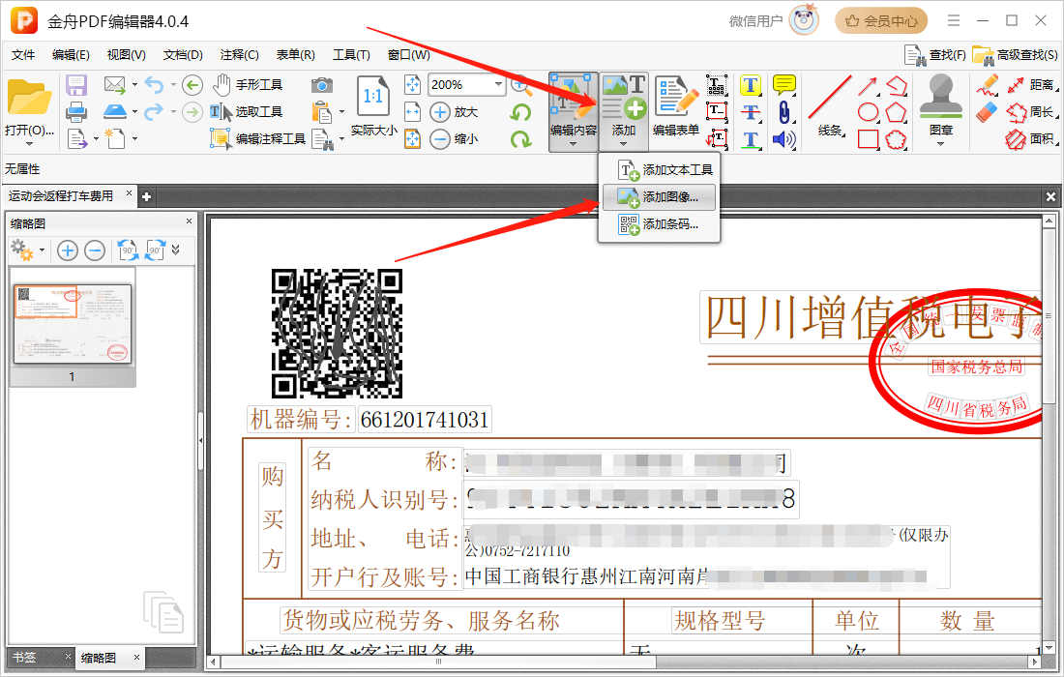Select the red Oval shape tool
This screenshot has width=1064, height=677.
click(x=869, y=112)
